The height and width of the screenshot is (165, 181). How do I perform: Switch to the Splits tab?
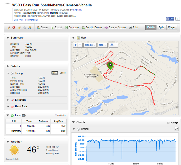pos(162,27)
